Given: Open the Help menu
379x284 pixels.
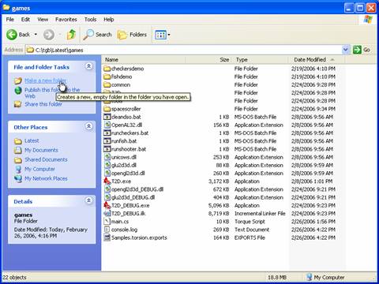Looking at the screenshot, I should click(x=108, y=20).
